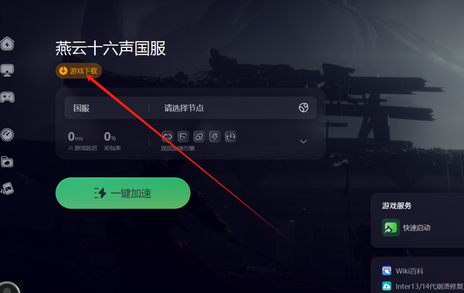Viewport: 464px width, 293px height.
Task: Open the cloud folder icon in sidebar
Action: pyautogui.click(x=7, y=161)
